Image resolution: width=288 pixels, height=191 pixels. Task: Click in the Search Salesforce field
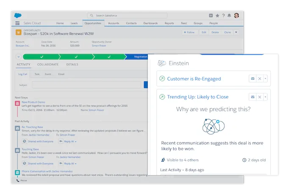pyautogui.click(x=127, y=16)
